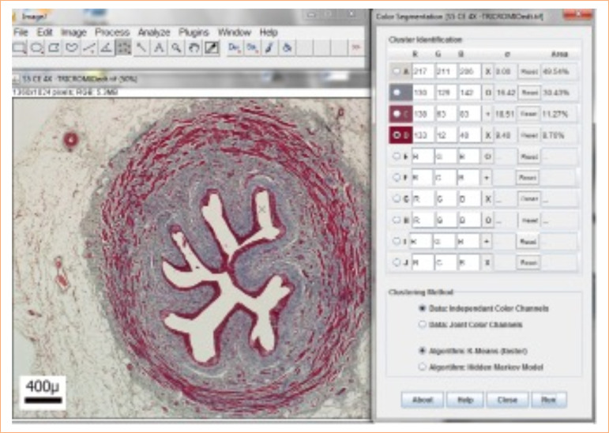
Task: Select the Oval selection tool
Action: point(37,48)
